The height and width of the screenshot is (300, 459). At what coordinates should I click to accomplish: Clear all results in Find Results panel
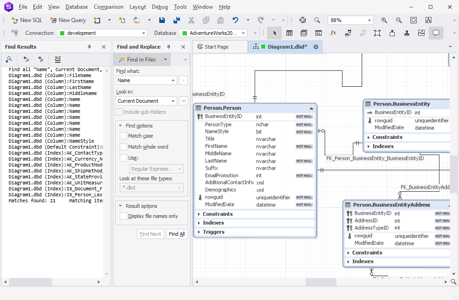pos(58,60)
